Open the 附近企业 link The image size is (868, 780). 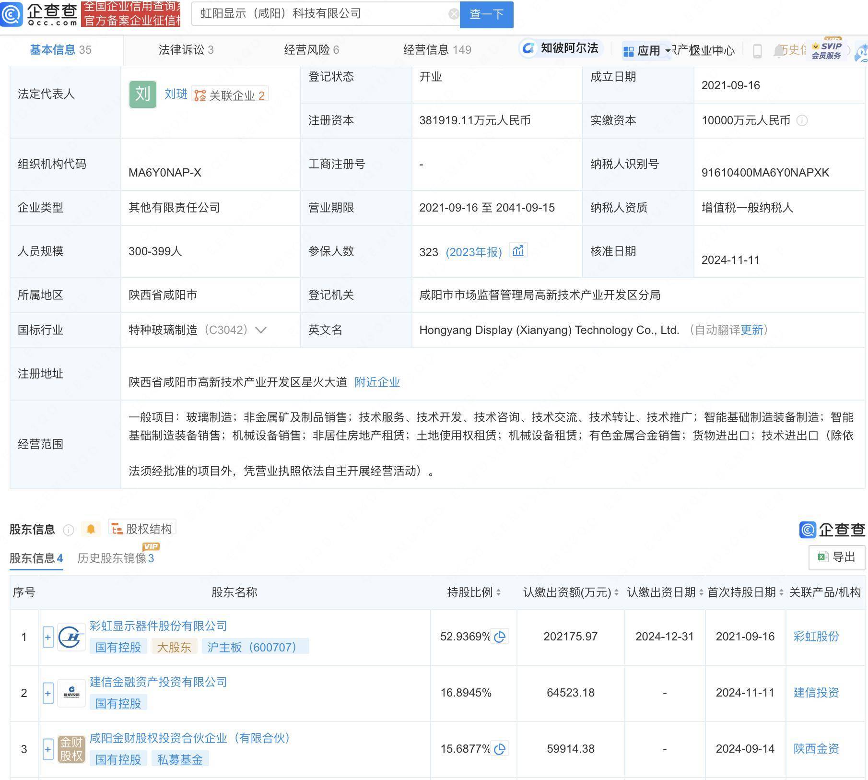pyautogui.click(x=376, y=382)
